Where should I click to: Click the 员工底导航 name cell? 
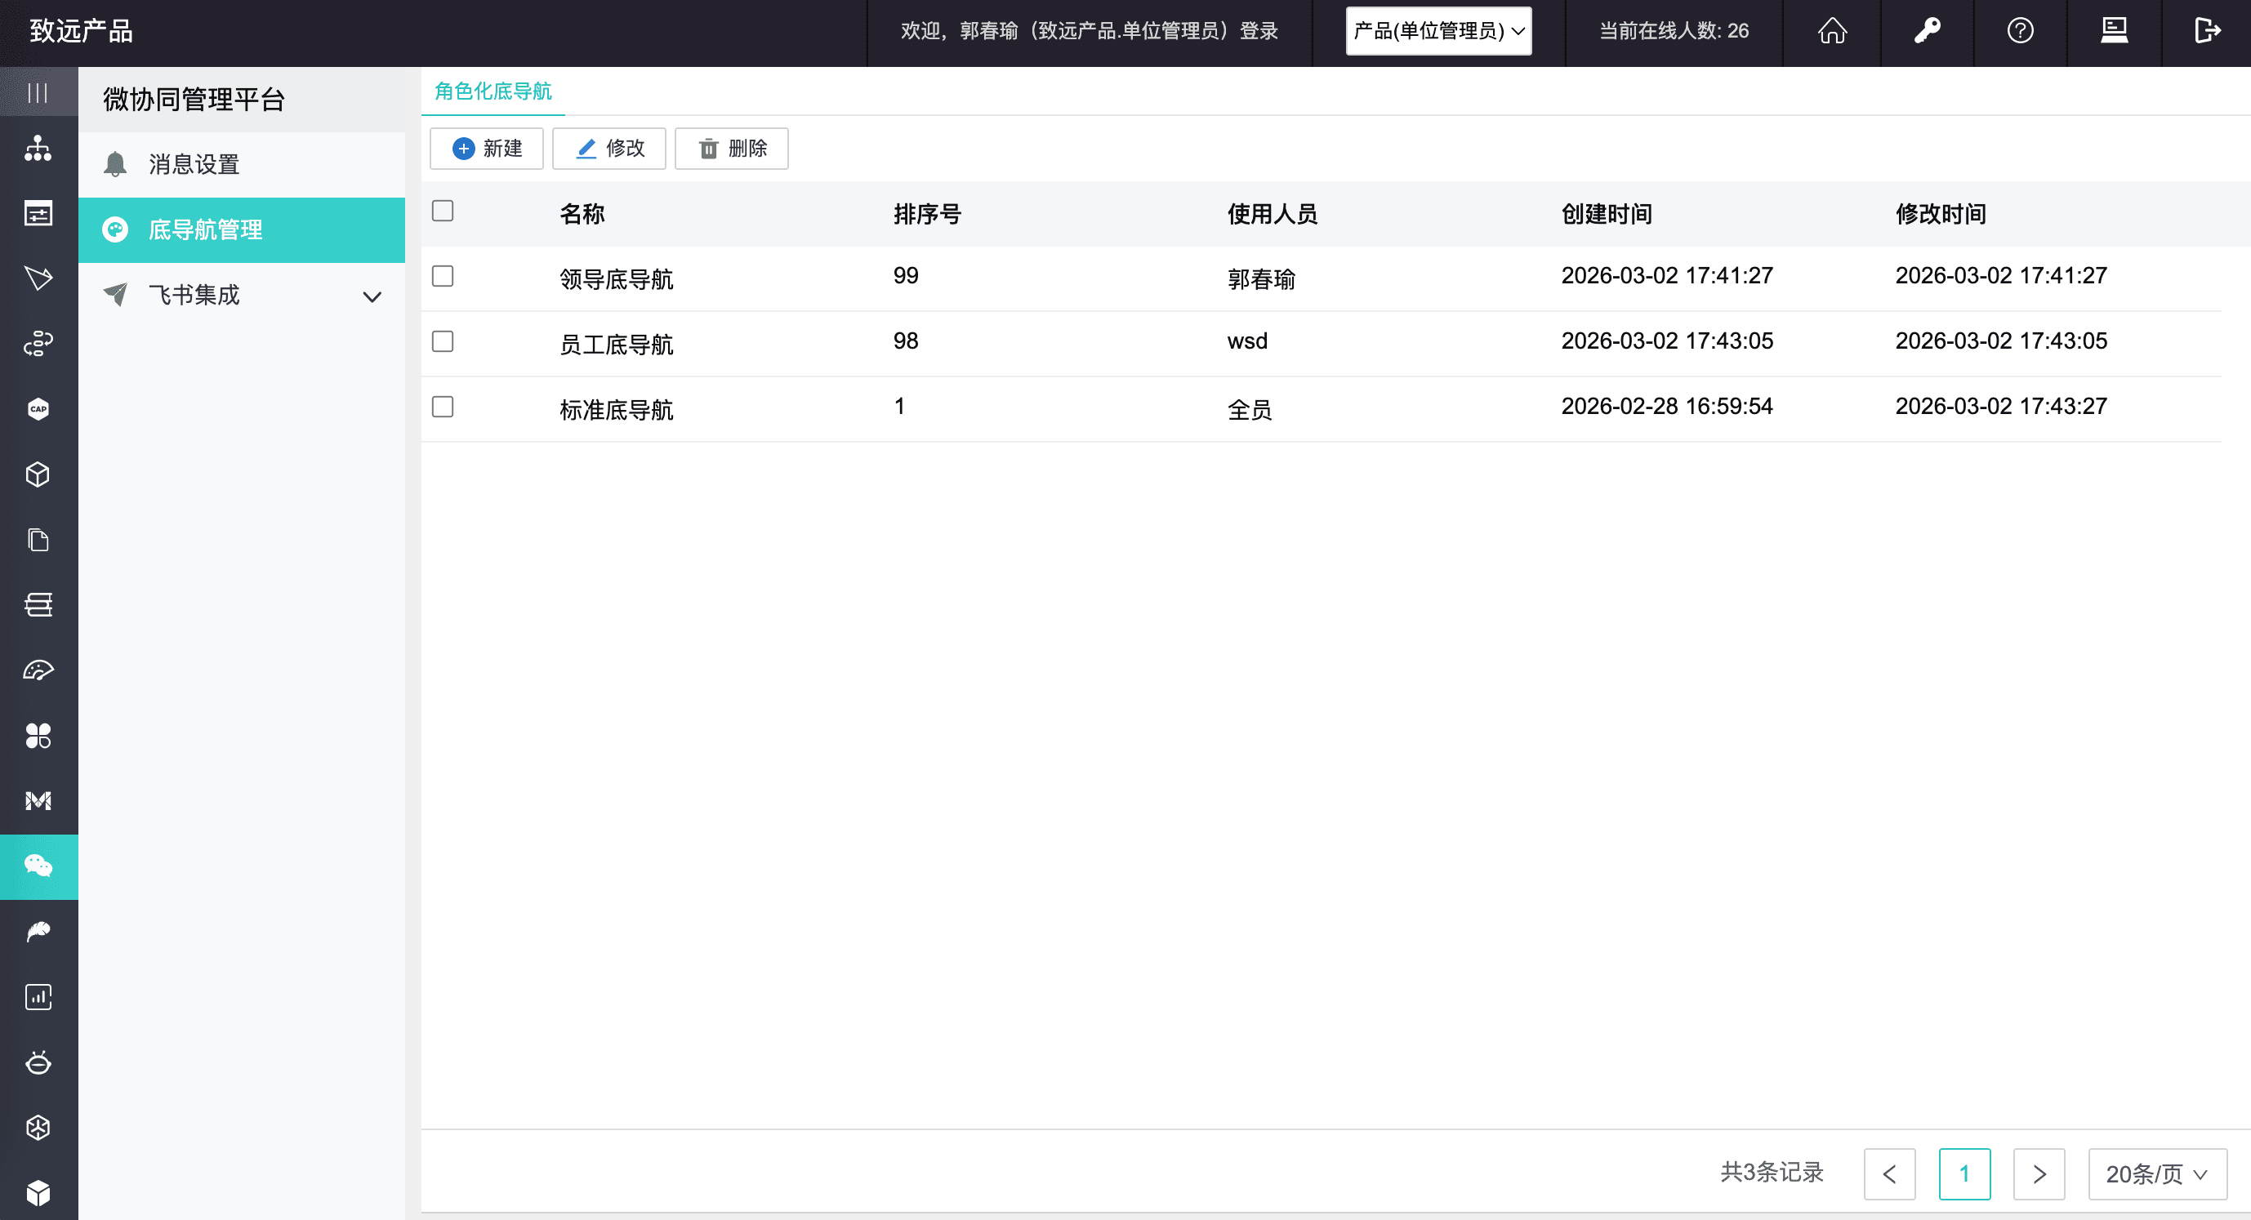(x=616, y=345)
